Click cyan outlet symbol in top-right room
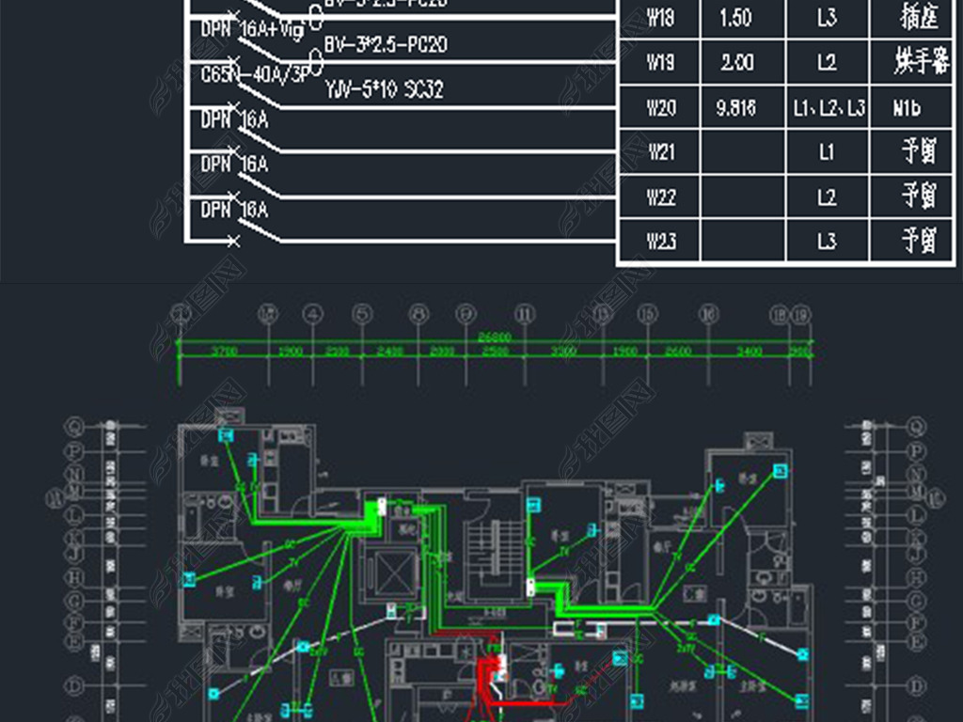This screenshot has height=722, width=963. (x=778, y=470)
